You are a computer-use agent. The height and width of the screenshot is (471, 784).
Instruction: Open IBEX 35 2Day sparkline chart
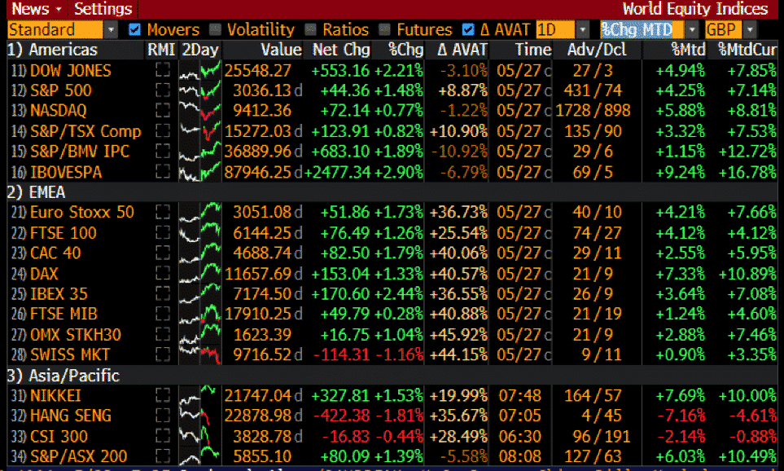click(200, 293)
